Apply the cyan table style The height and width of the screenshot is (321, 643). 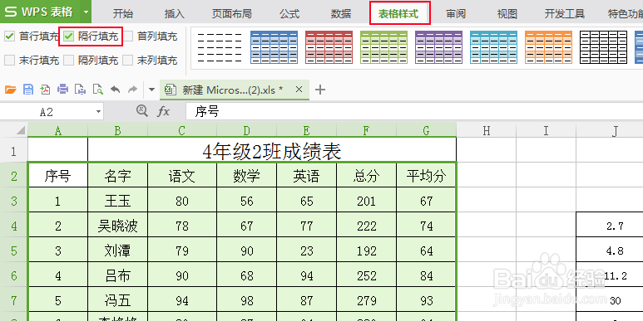[x=494, y=47]
